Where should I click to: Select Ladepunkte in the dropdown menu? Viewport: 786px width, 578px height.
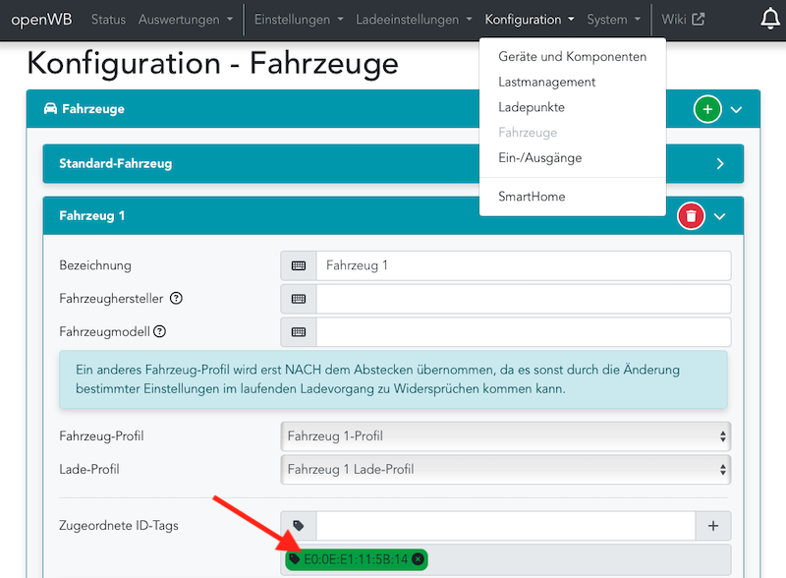point(532,107)
